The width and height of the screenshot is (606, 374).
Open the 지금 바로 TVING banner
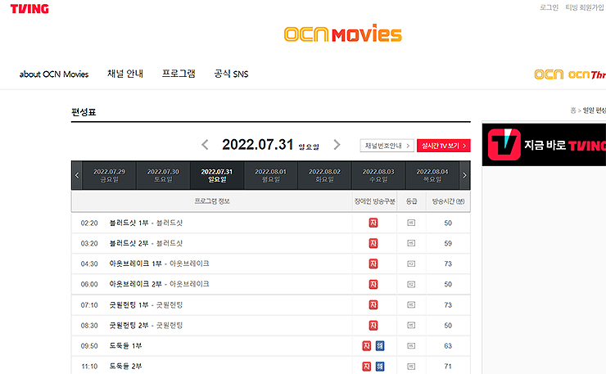pyautogui.click(x=544, y=145)
